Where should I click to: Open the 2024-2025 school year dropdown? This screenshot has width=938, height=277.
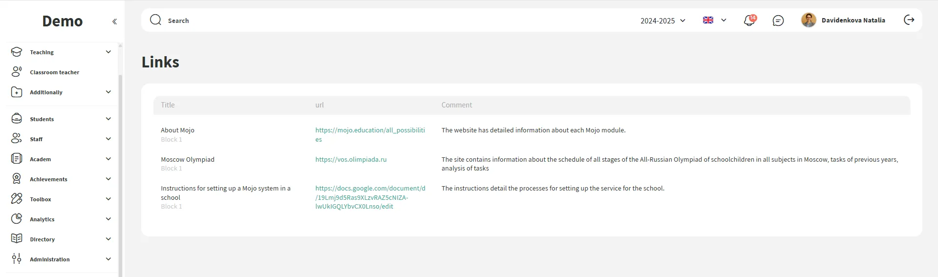(663, 21)
